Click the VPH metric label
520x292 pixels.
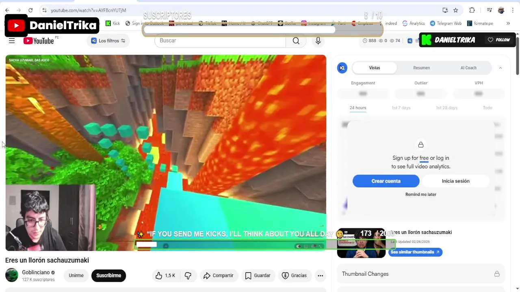(x=479, y=83)
